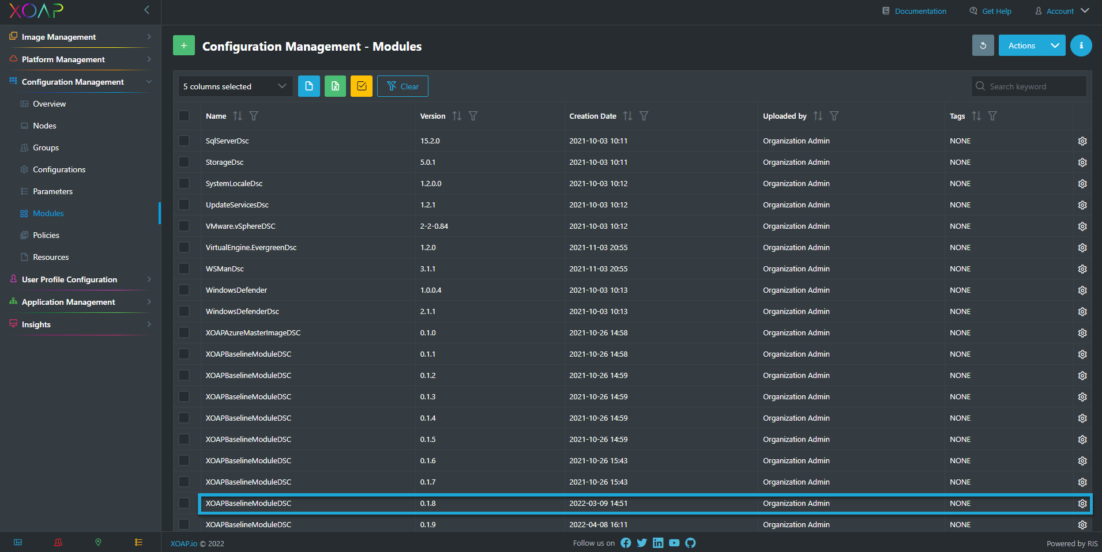Sort by Creation Date using arrows icon
Screen dimensions: 1102x552
628,116
